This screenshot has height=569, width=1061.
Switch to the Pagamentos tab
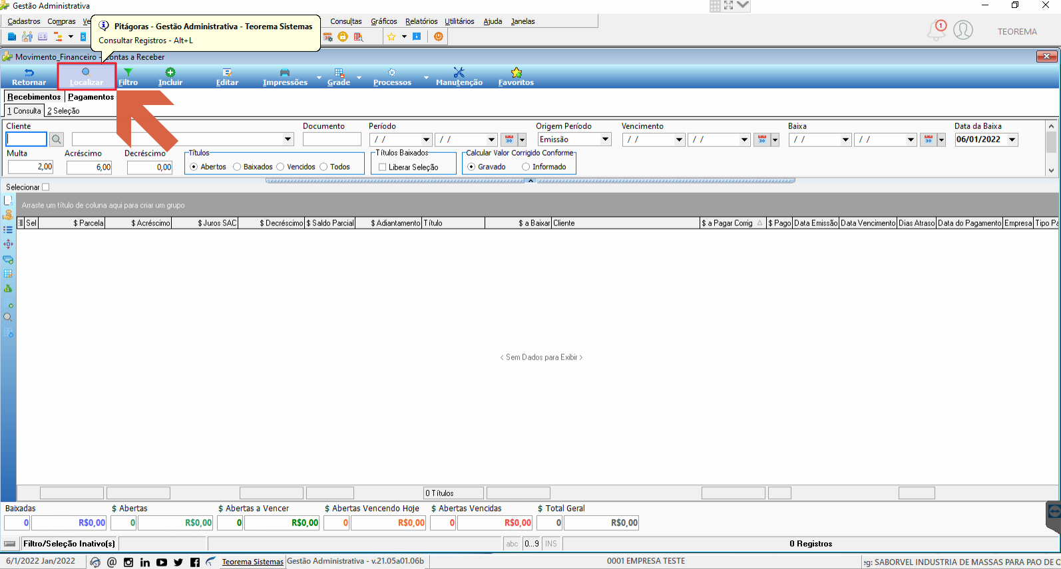pyautogui.click(x=91, y=97)
